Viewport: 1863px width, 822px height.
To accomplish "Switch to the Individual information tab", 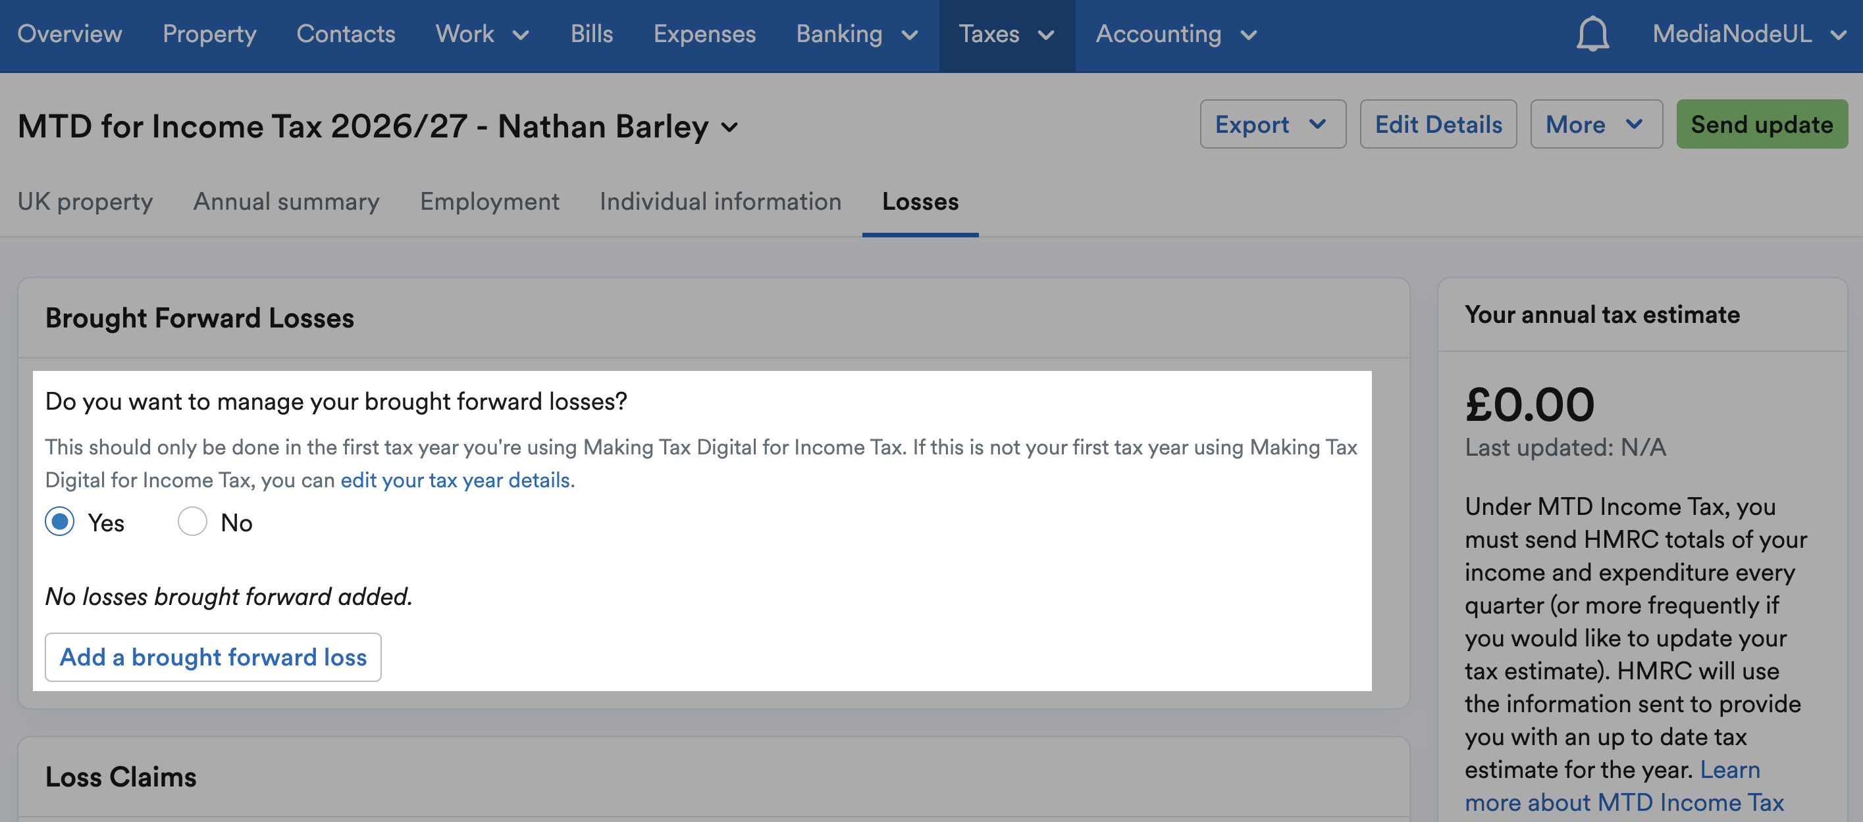I will click(x=720, y=201).
